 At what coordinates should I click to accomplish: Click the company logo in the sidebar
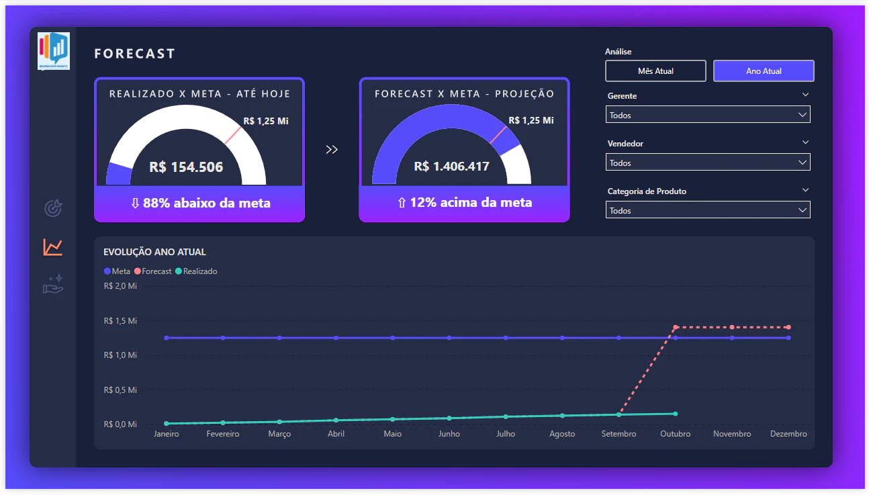tap(54, 51)
